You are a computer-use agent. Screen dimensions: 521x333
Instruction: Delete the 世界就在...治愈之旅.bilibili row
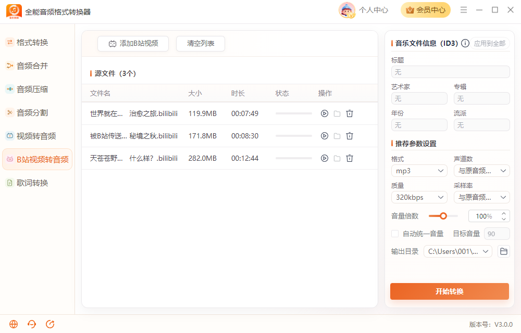click(x=350, y=113)
